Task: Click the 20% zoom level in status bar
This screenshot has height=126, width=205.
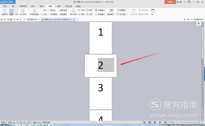Action: 172,122
